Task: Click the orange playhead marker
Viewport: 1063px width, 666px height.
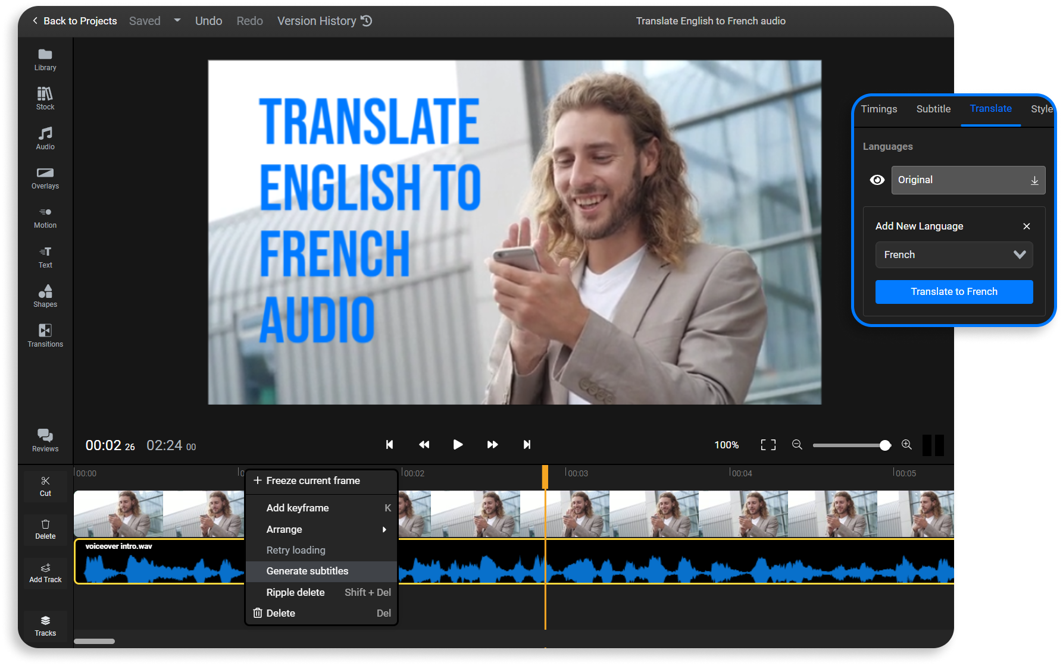Action: (545, 477)
